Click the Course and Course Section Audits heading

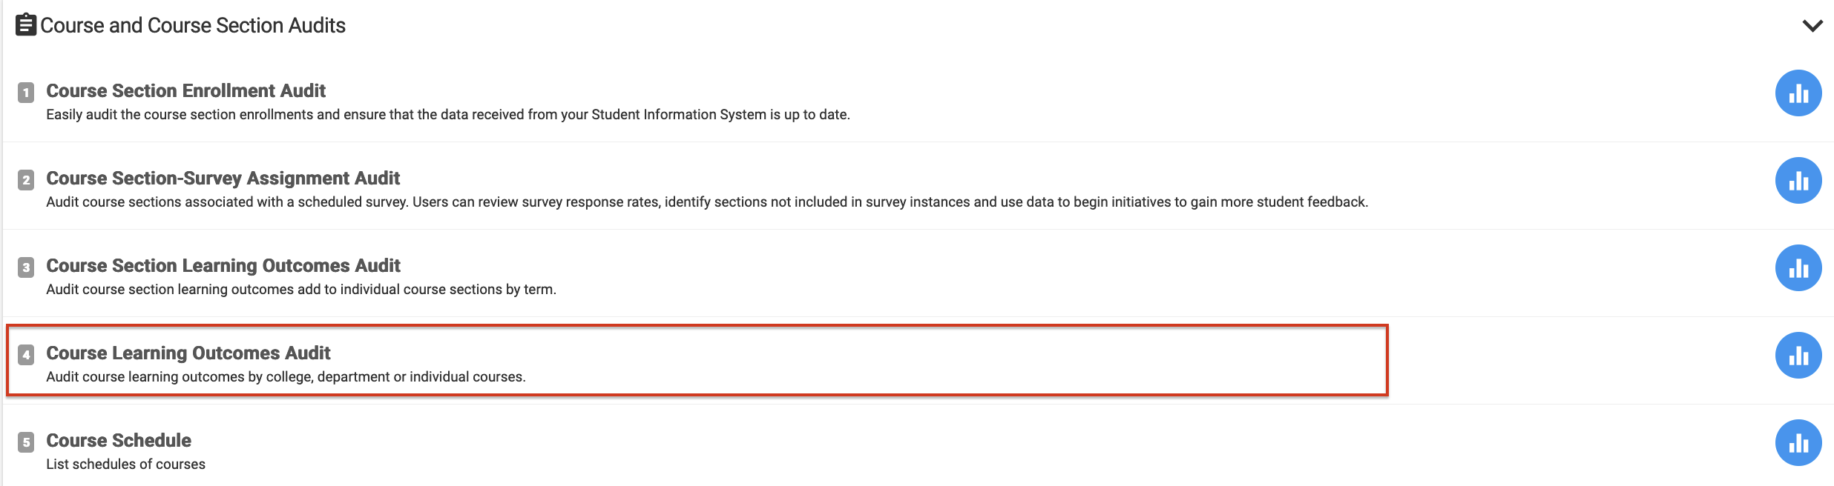[193, 26]
